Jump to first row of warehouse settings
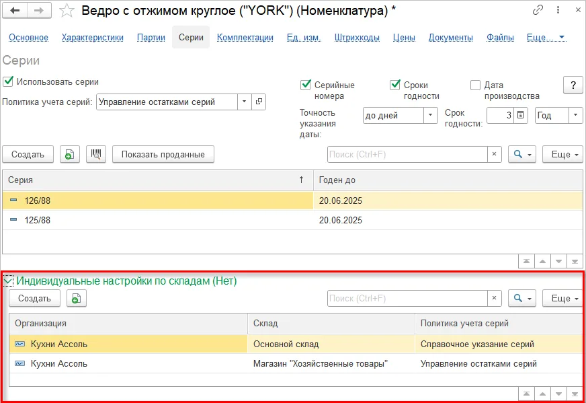This screenshot has width=586, height=403. click(526, 394)
